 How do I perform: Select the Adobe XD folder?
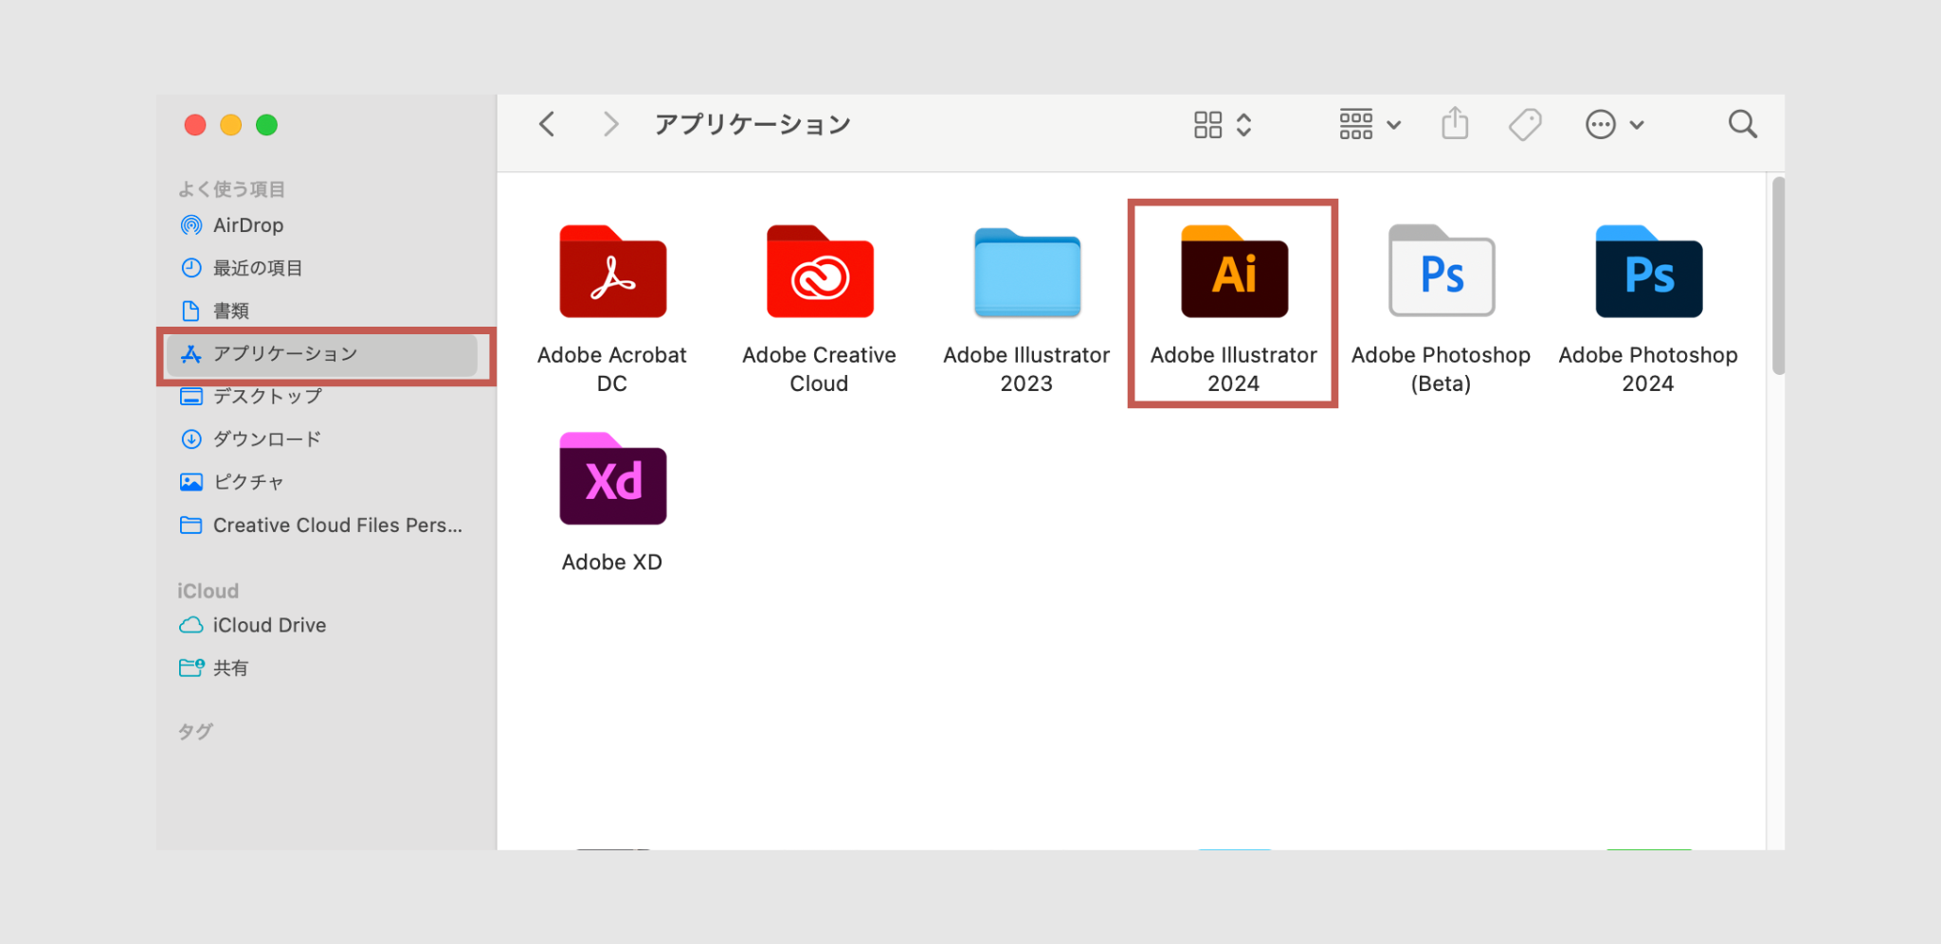coord(612,481)
